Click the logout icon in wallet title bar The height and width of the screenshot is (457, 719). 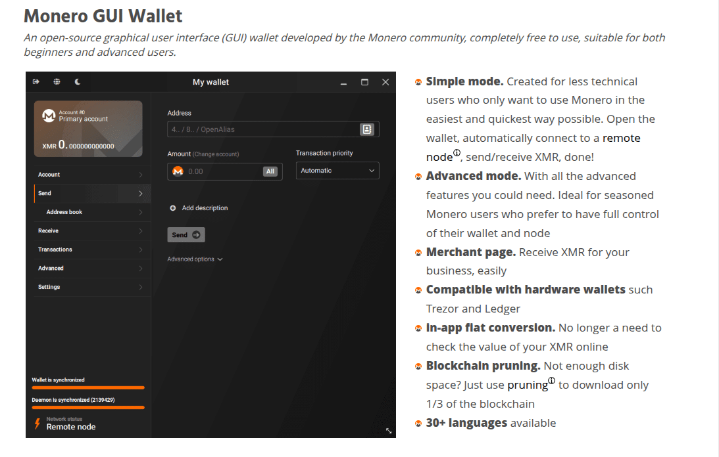[36, 82]
